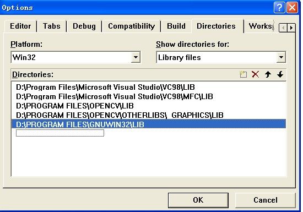Image resolution: width=303 pixels, height=212 pixels.
Task: Click the New directory icon
Action: point(243,74)
